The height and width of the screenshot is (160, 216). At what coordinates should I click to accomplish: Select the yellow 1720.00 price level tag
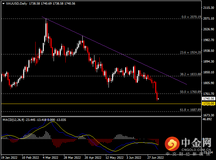pyautogui.click(x=208, y=104)
